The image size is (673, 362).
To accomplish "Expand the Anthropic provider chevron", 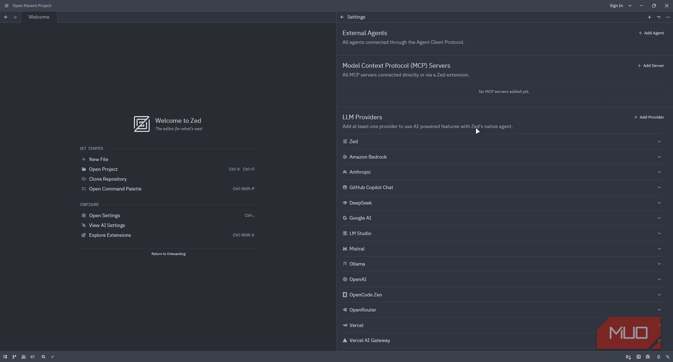I will tap(659, 172).
